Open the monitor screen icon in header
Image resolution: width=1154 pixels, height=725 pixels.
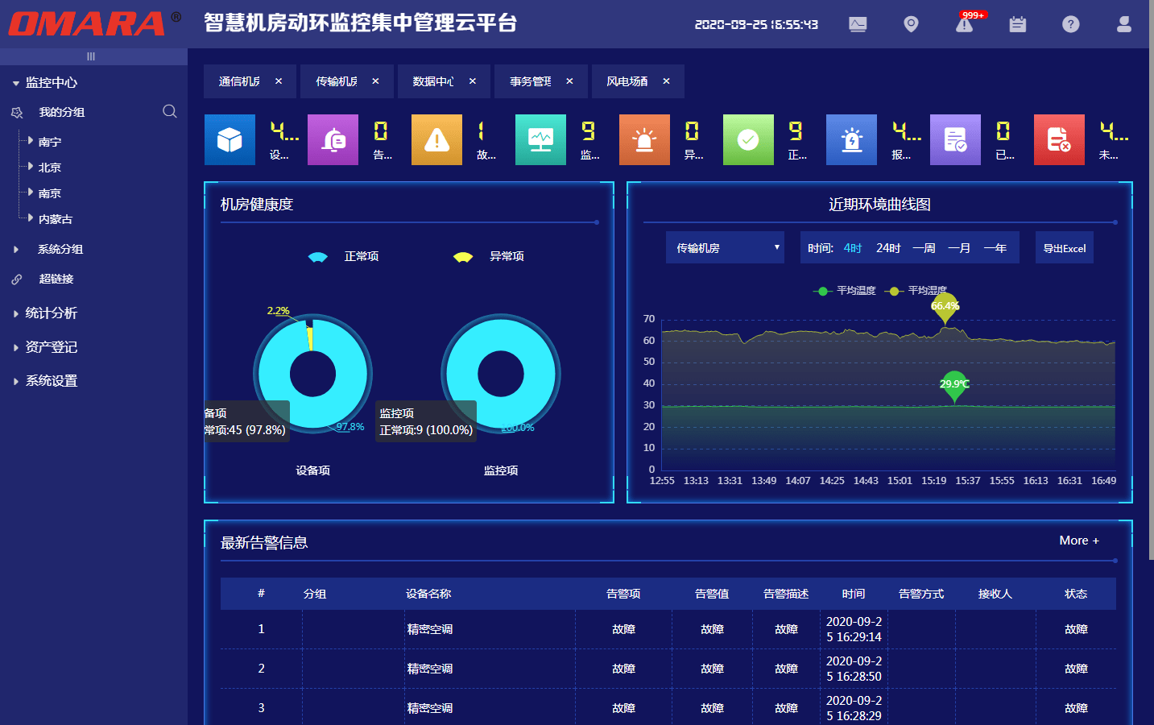[858, 24]
